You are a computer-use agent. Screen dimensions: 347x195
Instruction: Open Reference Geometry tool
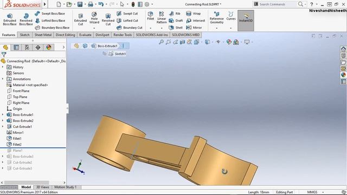click(x=217, y=18)
